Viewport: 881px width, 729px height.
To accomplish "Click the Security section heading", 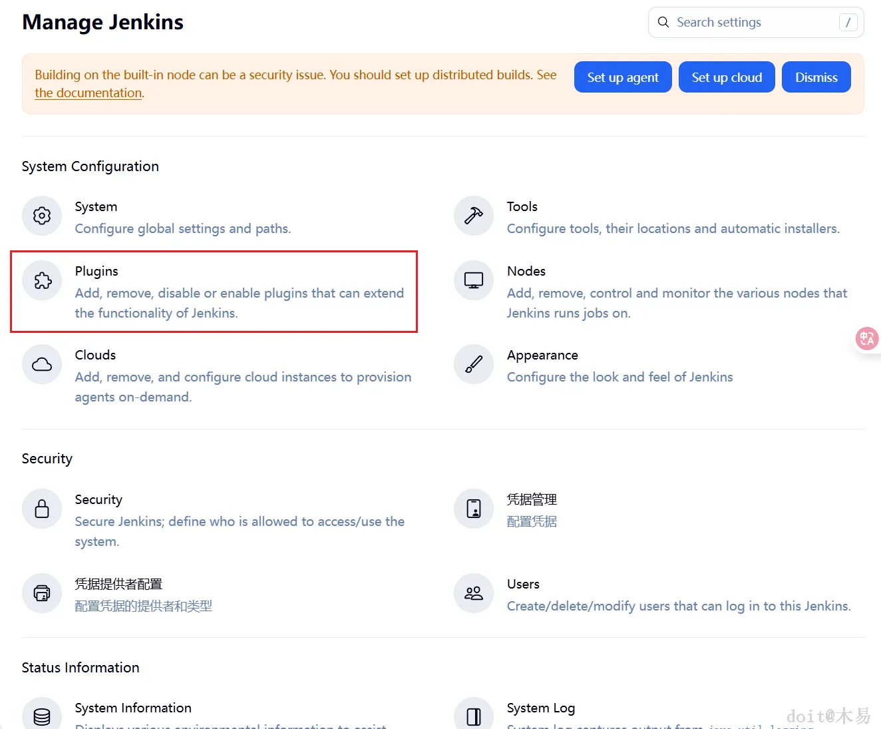I will click(47, 459).
